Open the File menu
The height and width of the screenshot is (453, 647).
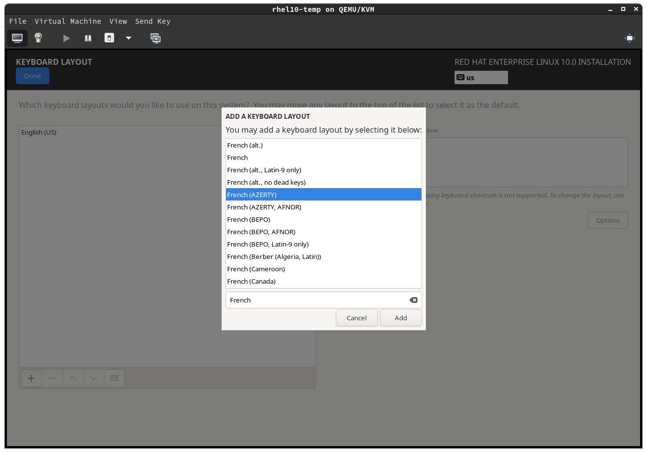[x=18, y=21]
